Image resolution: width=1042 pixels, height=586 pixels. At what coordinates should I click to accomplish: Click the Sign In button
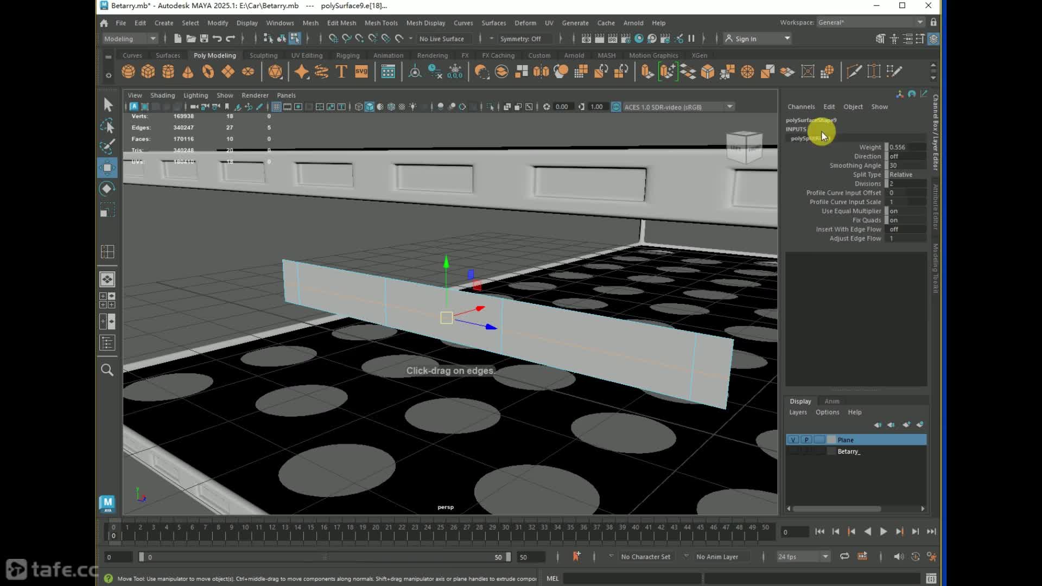coord(746,39)
